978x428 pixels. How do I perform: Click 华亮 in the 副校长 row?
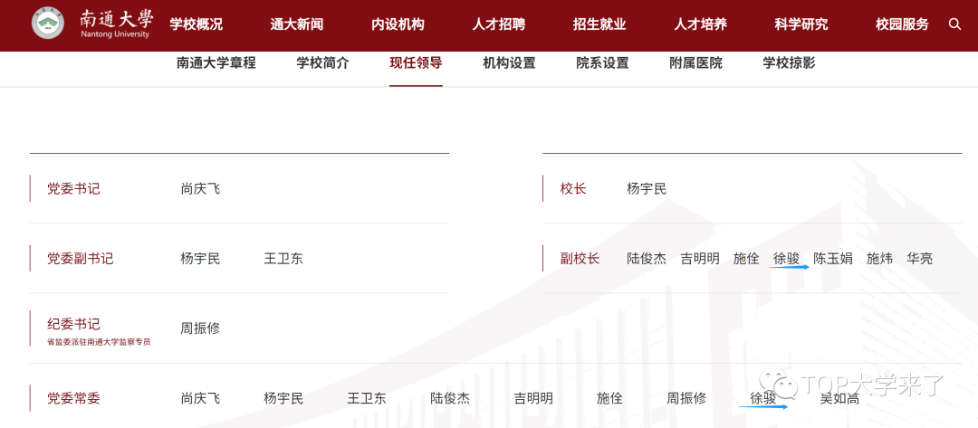point(920,259)
